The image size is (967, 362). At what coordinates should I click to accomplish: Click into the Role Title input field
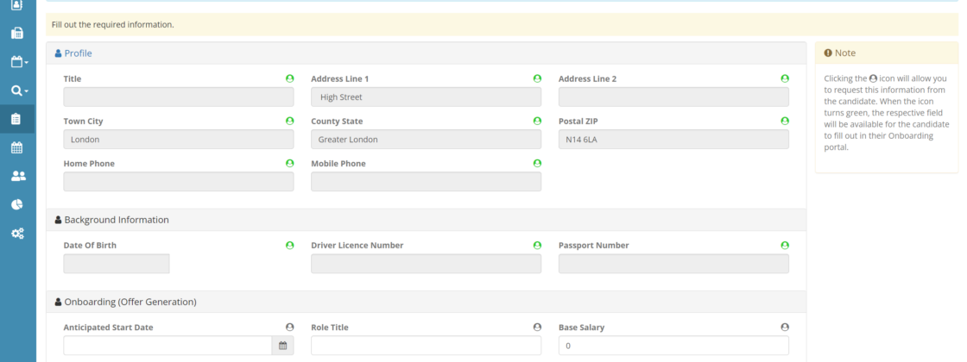click(x=426, y=346)
